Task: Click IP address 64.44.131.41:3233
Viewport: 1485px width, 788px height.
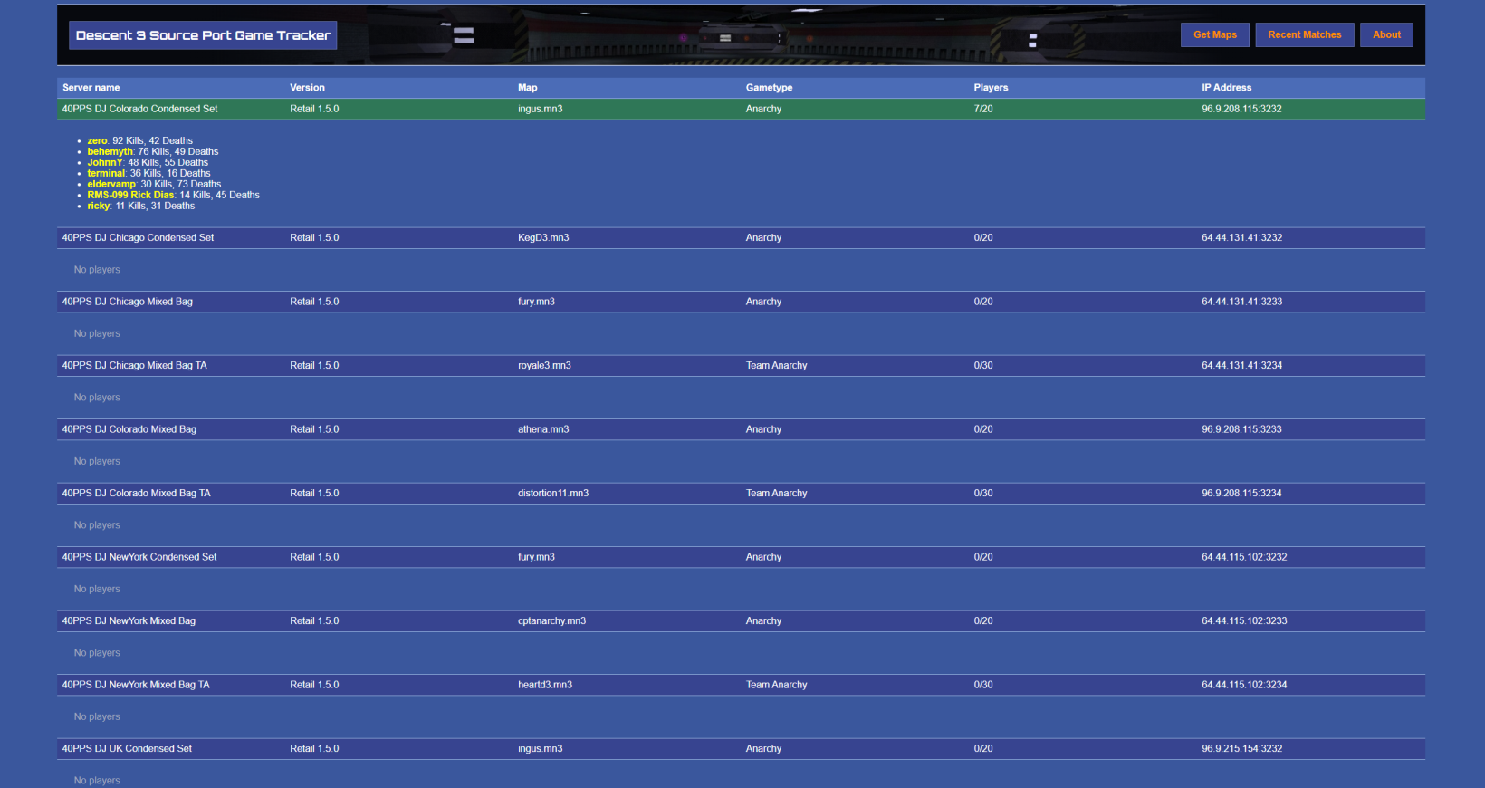Action: (1241, 302)
